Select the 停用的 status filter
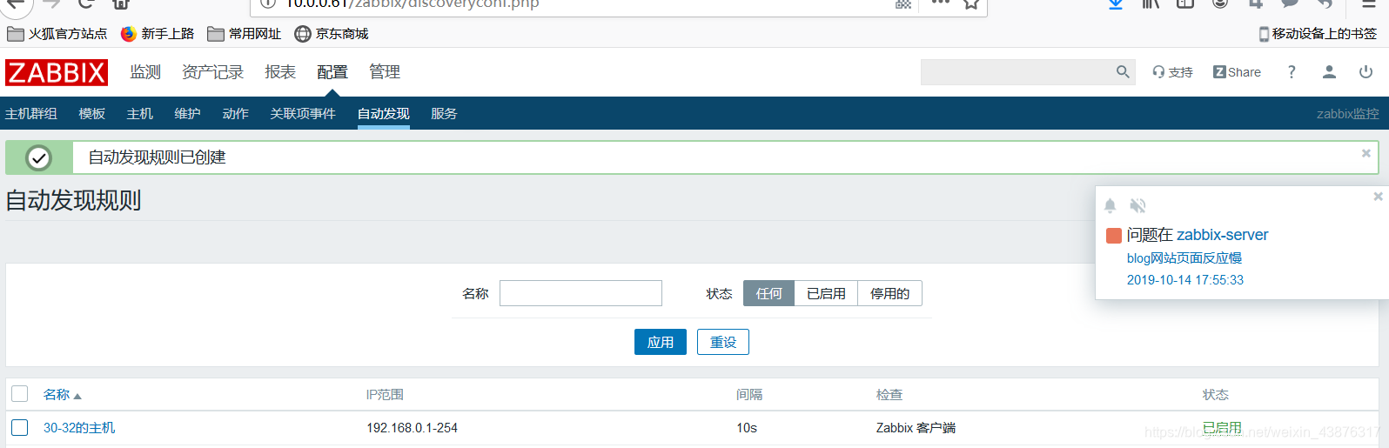1389x448 pixels. (889, 293)
